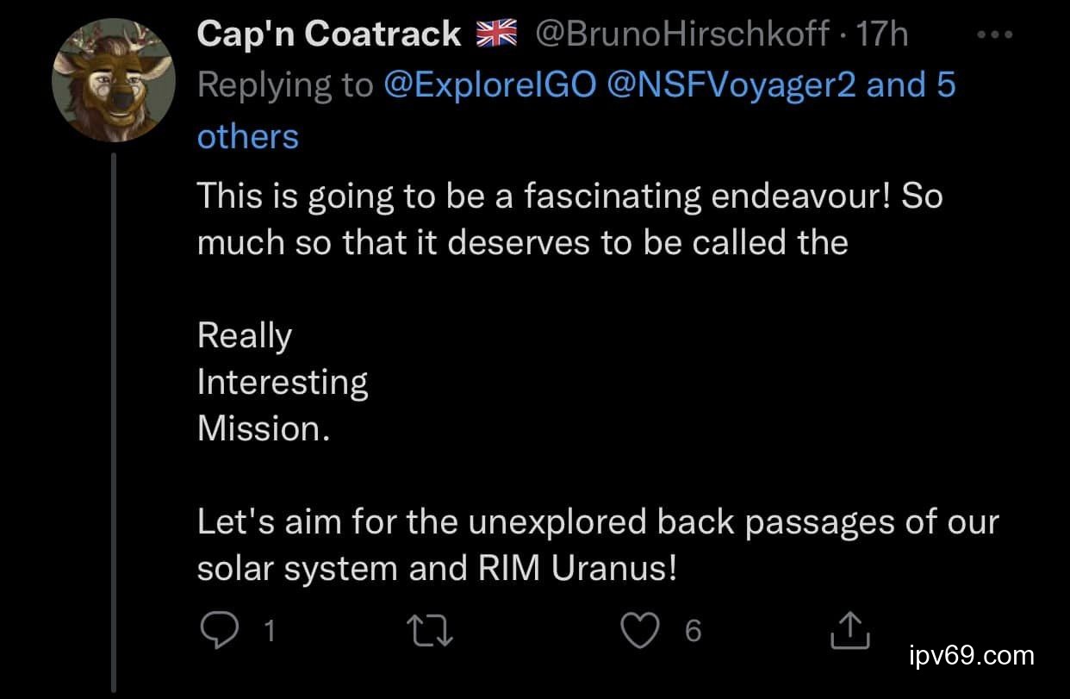Click the UK flag emoji beside the name
Viewport: 1070px width, 699px height.
click(x=497, y=34)
